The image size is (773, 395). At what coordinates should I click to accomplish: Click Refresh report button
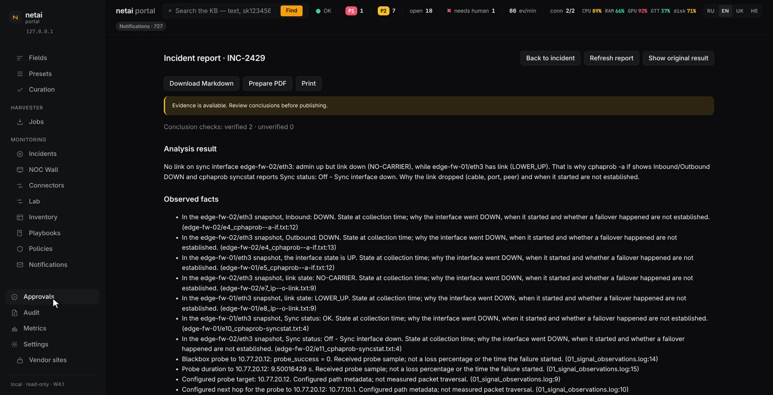[611, 58]
